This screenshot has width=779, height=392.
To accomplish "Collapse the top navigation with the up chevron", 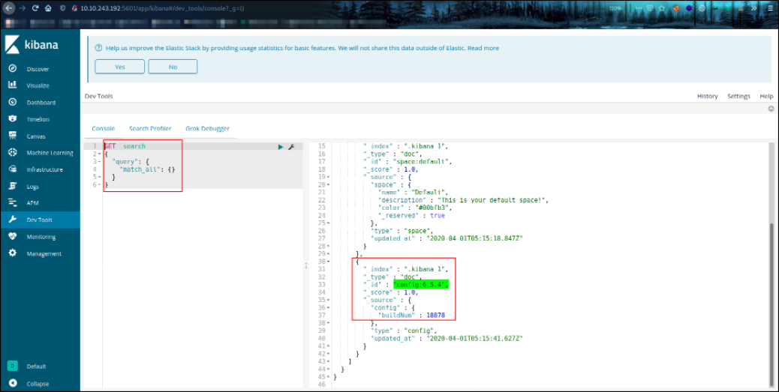I will tap(771, 108).
